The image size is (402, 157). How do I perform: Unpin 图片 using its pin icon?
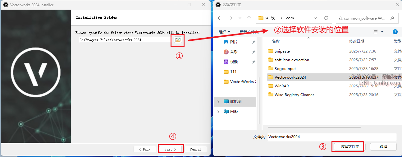click(x=254, y=42)
